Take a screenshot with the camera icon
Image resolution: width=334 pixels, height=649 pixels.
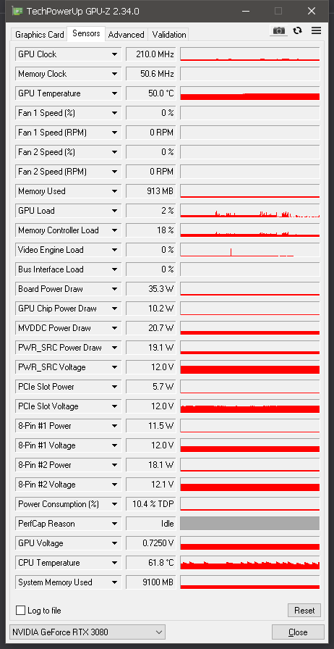[x=279, y=30]
